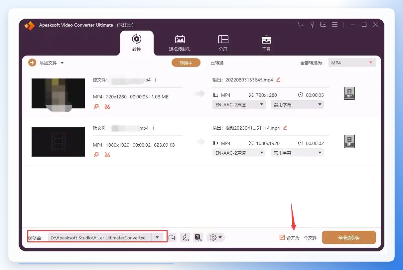The height and width of the screenshot is (270, 403).
Task: Click output duration 00:00:05
Action: (315, 95)
